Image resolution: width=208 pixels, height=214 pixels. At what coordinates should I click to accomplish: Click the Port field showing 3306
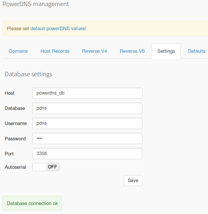coord(87,153)
